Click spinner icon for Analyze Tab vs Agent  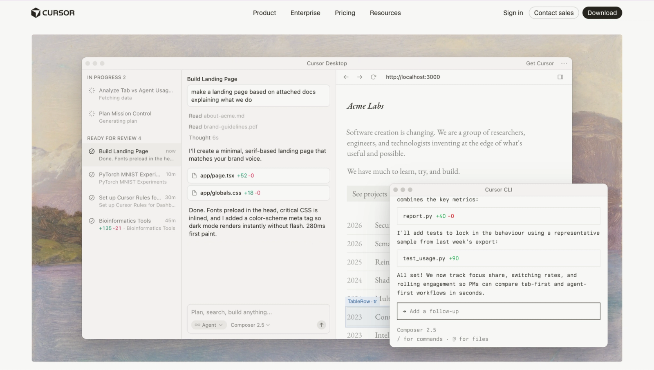coord(92,90)
